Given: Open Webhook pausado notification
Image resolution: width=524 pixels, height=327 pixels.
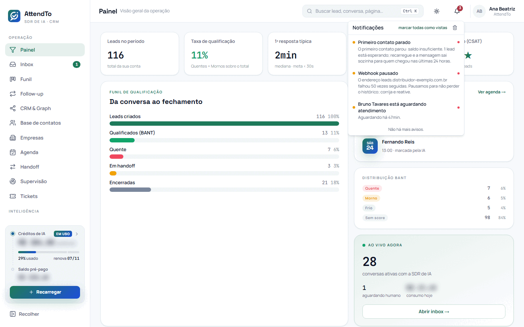Looking at the screenshot, I should coord(406,82).
